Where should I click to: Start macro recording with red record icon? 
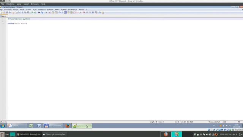tap(84, 13)
